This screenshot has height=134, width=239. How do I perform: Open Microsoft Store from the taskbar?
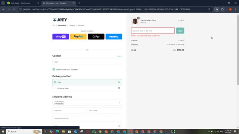point(69,131)
